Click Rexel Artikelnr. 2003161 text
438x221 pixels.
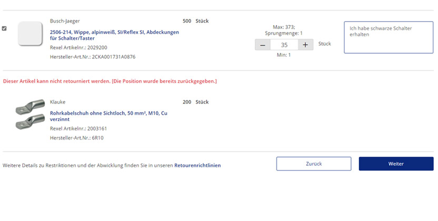[x=78, y=128]
